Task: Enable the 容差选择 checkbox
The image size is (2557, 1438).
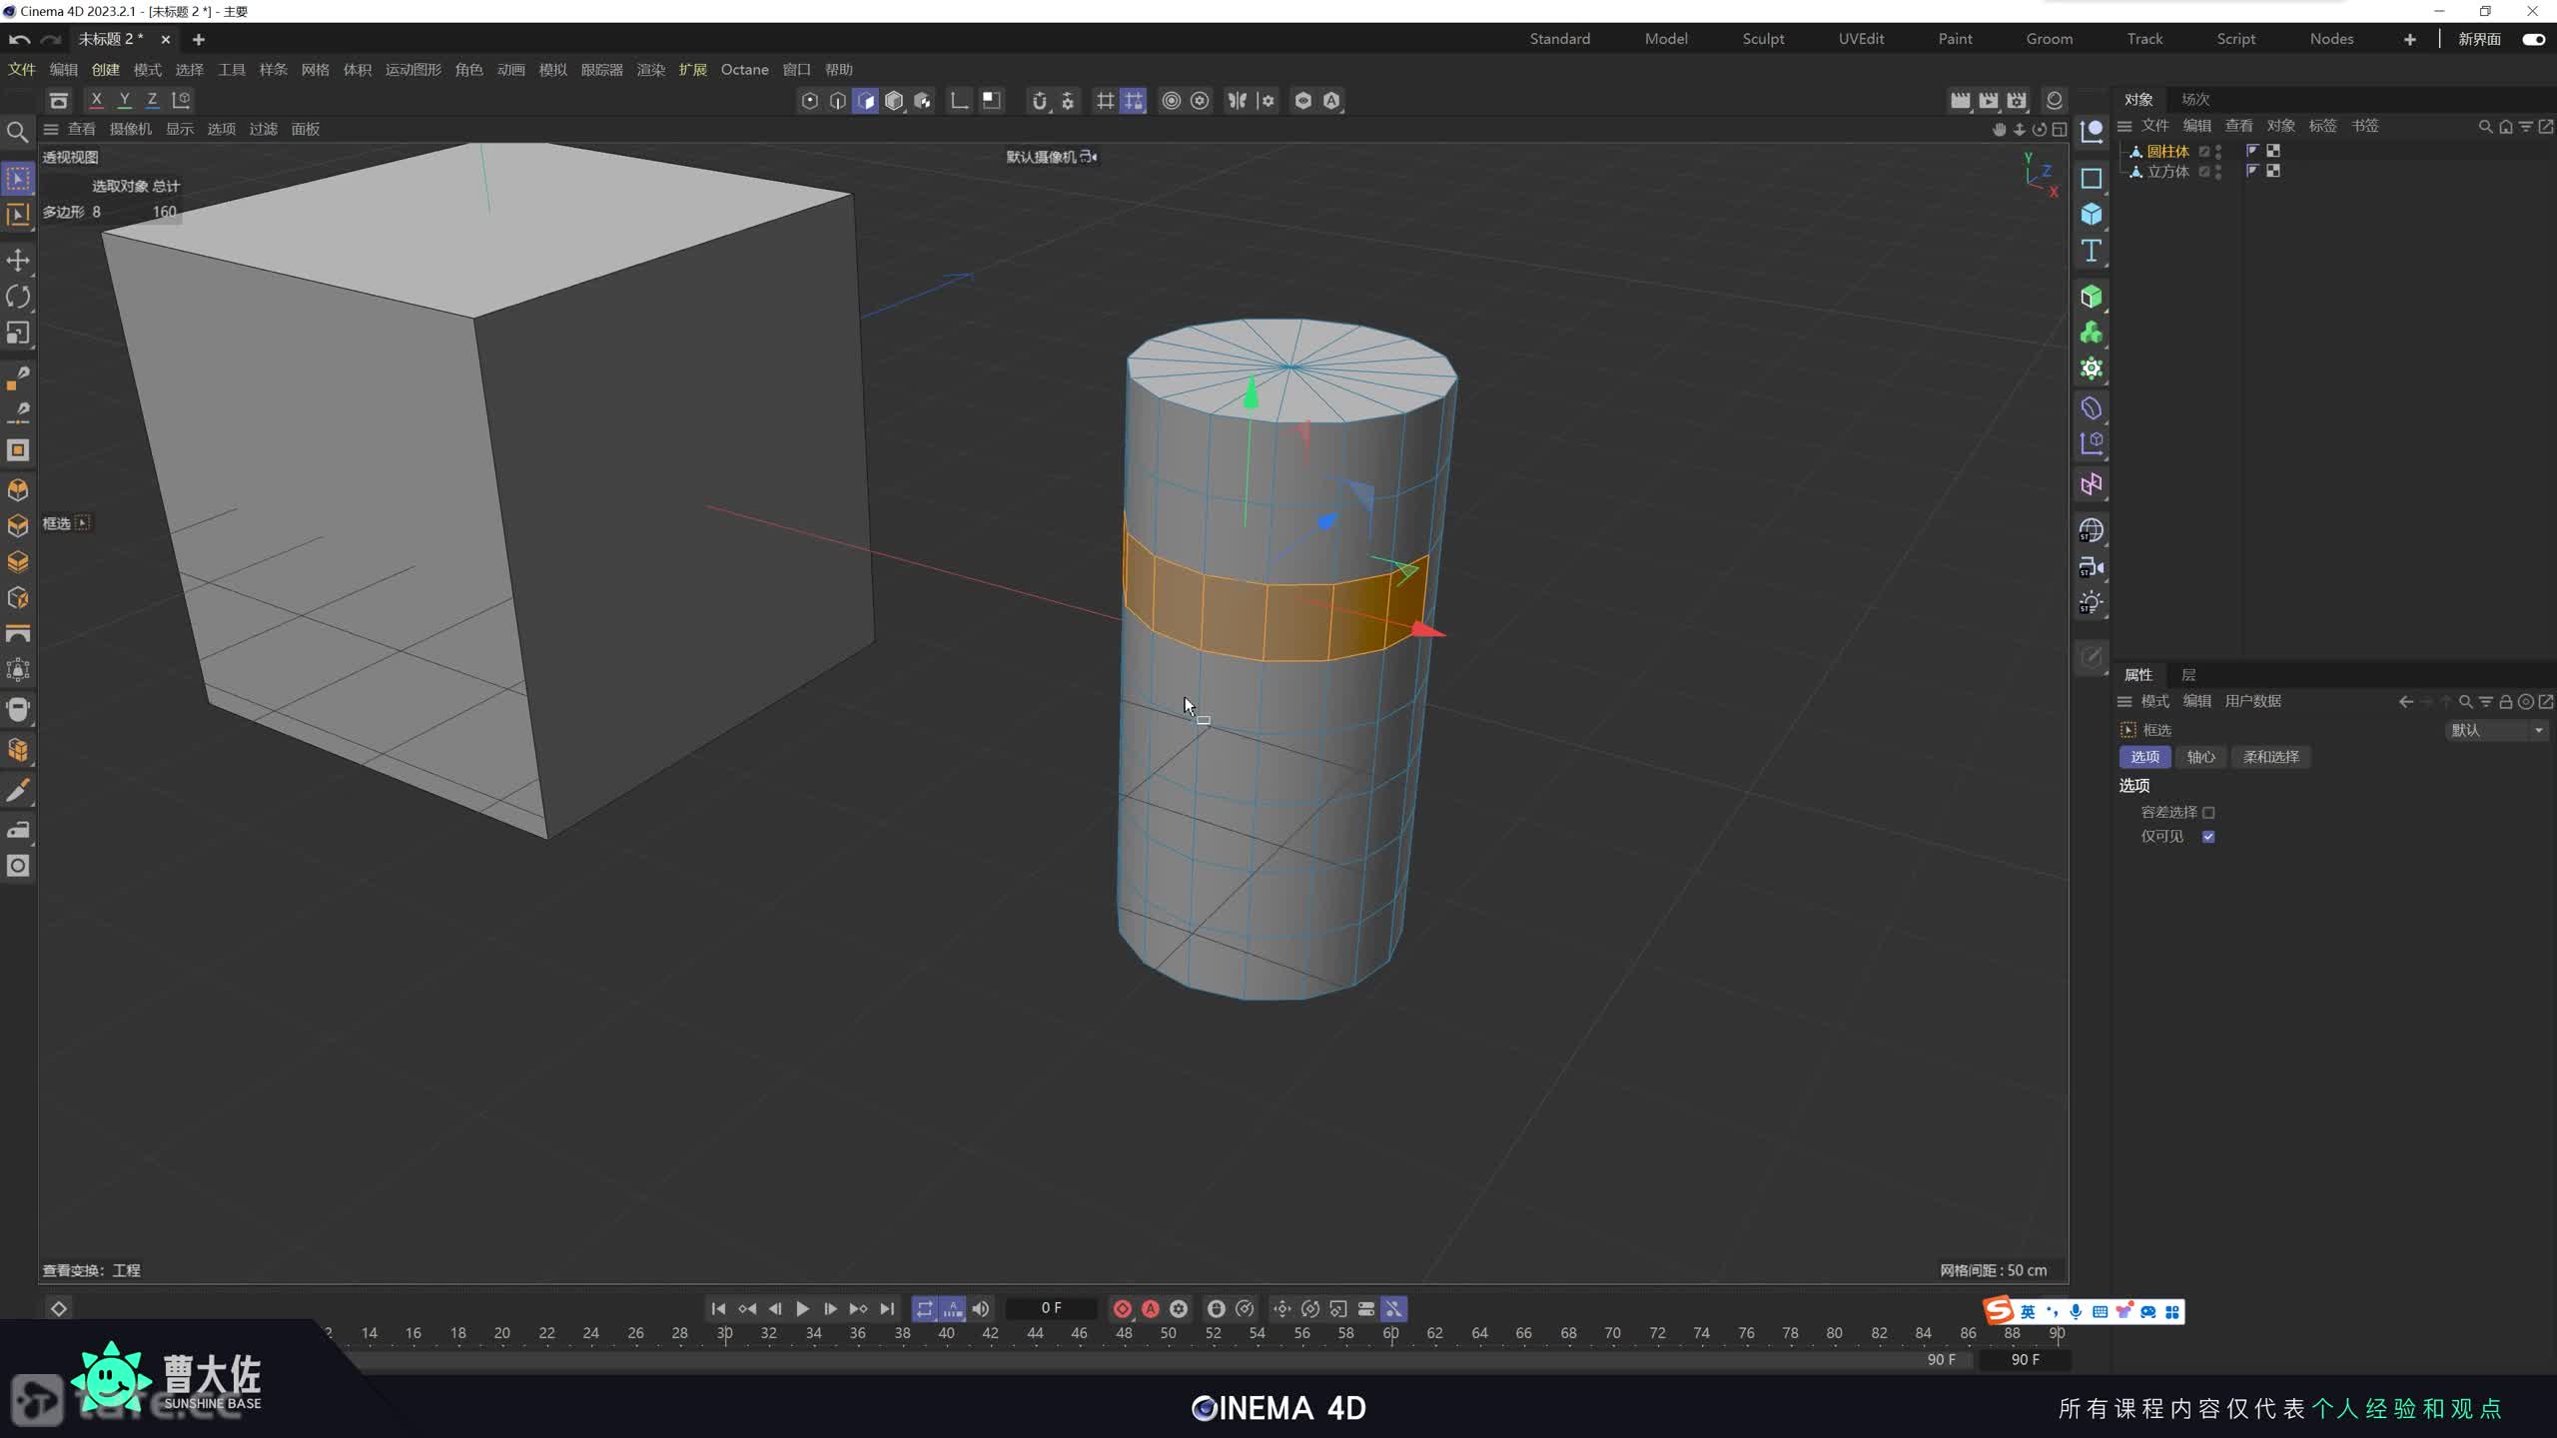Action: click(2208, 813)
